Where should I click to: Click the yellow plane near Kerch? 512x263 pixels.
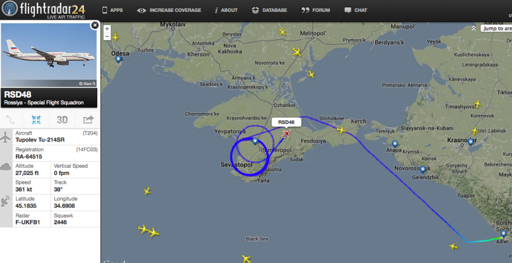(341, 130)
